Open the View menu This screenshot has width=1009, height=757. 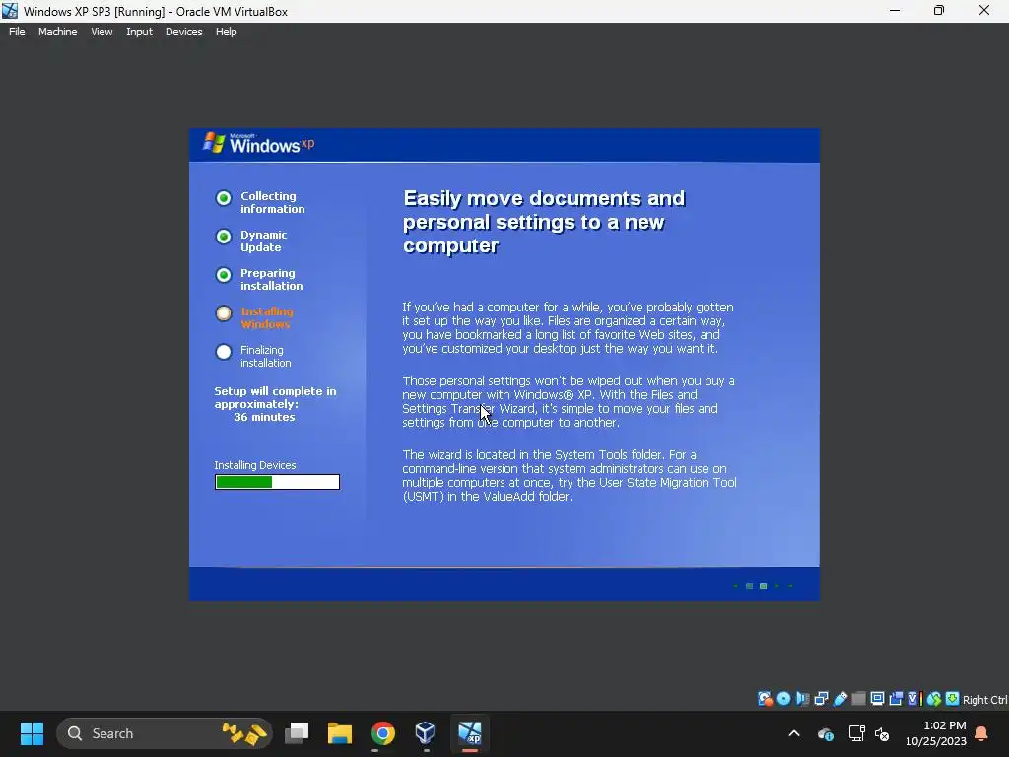101,32
